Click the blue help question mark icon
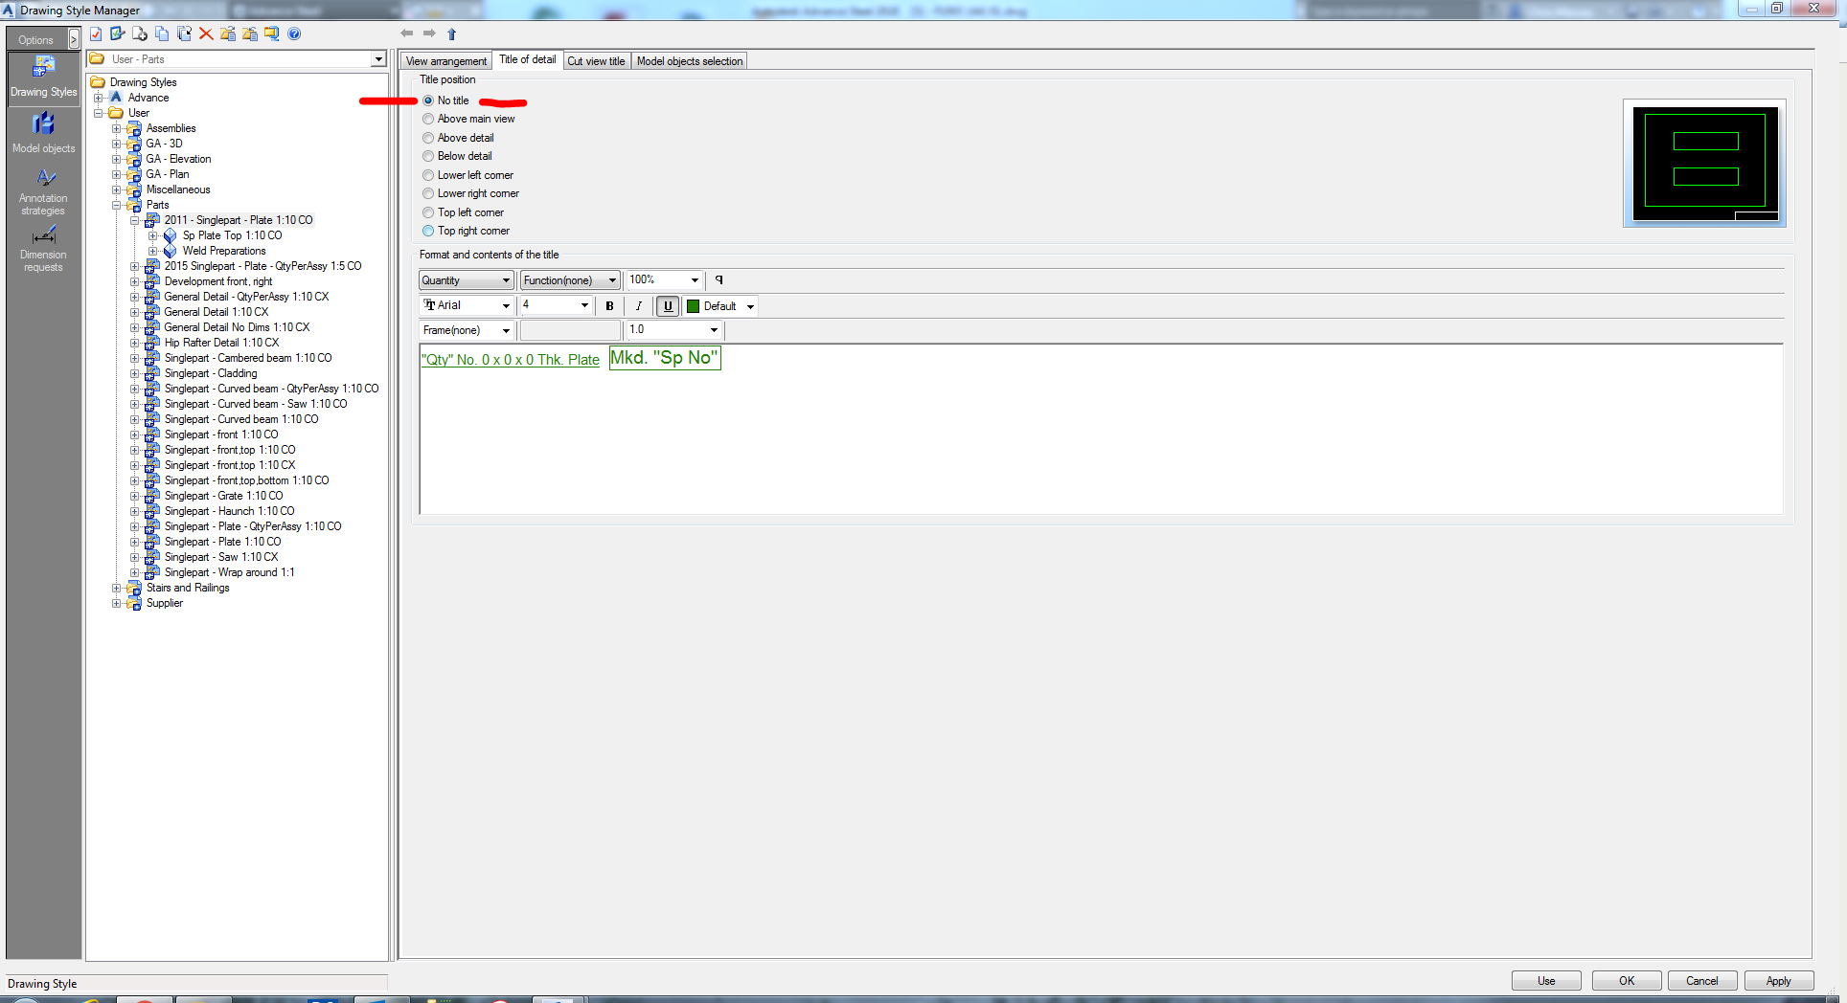The image size is (1847, 1003). 294,33
